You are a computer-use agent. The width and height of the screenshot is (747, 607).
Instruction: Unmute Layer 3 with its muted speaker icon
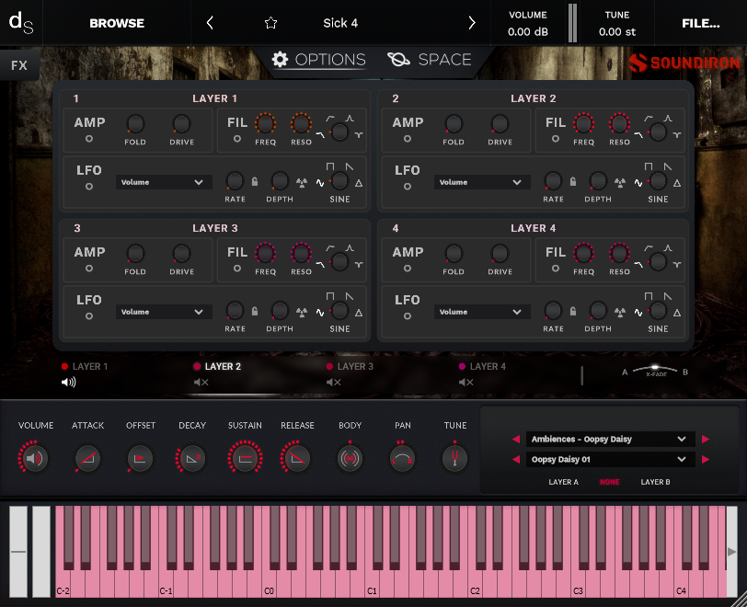coord(333,382)
